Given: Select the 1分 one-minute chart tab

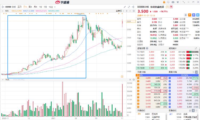Looking at the screenshot, I should 41,7.
